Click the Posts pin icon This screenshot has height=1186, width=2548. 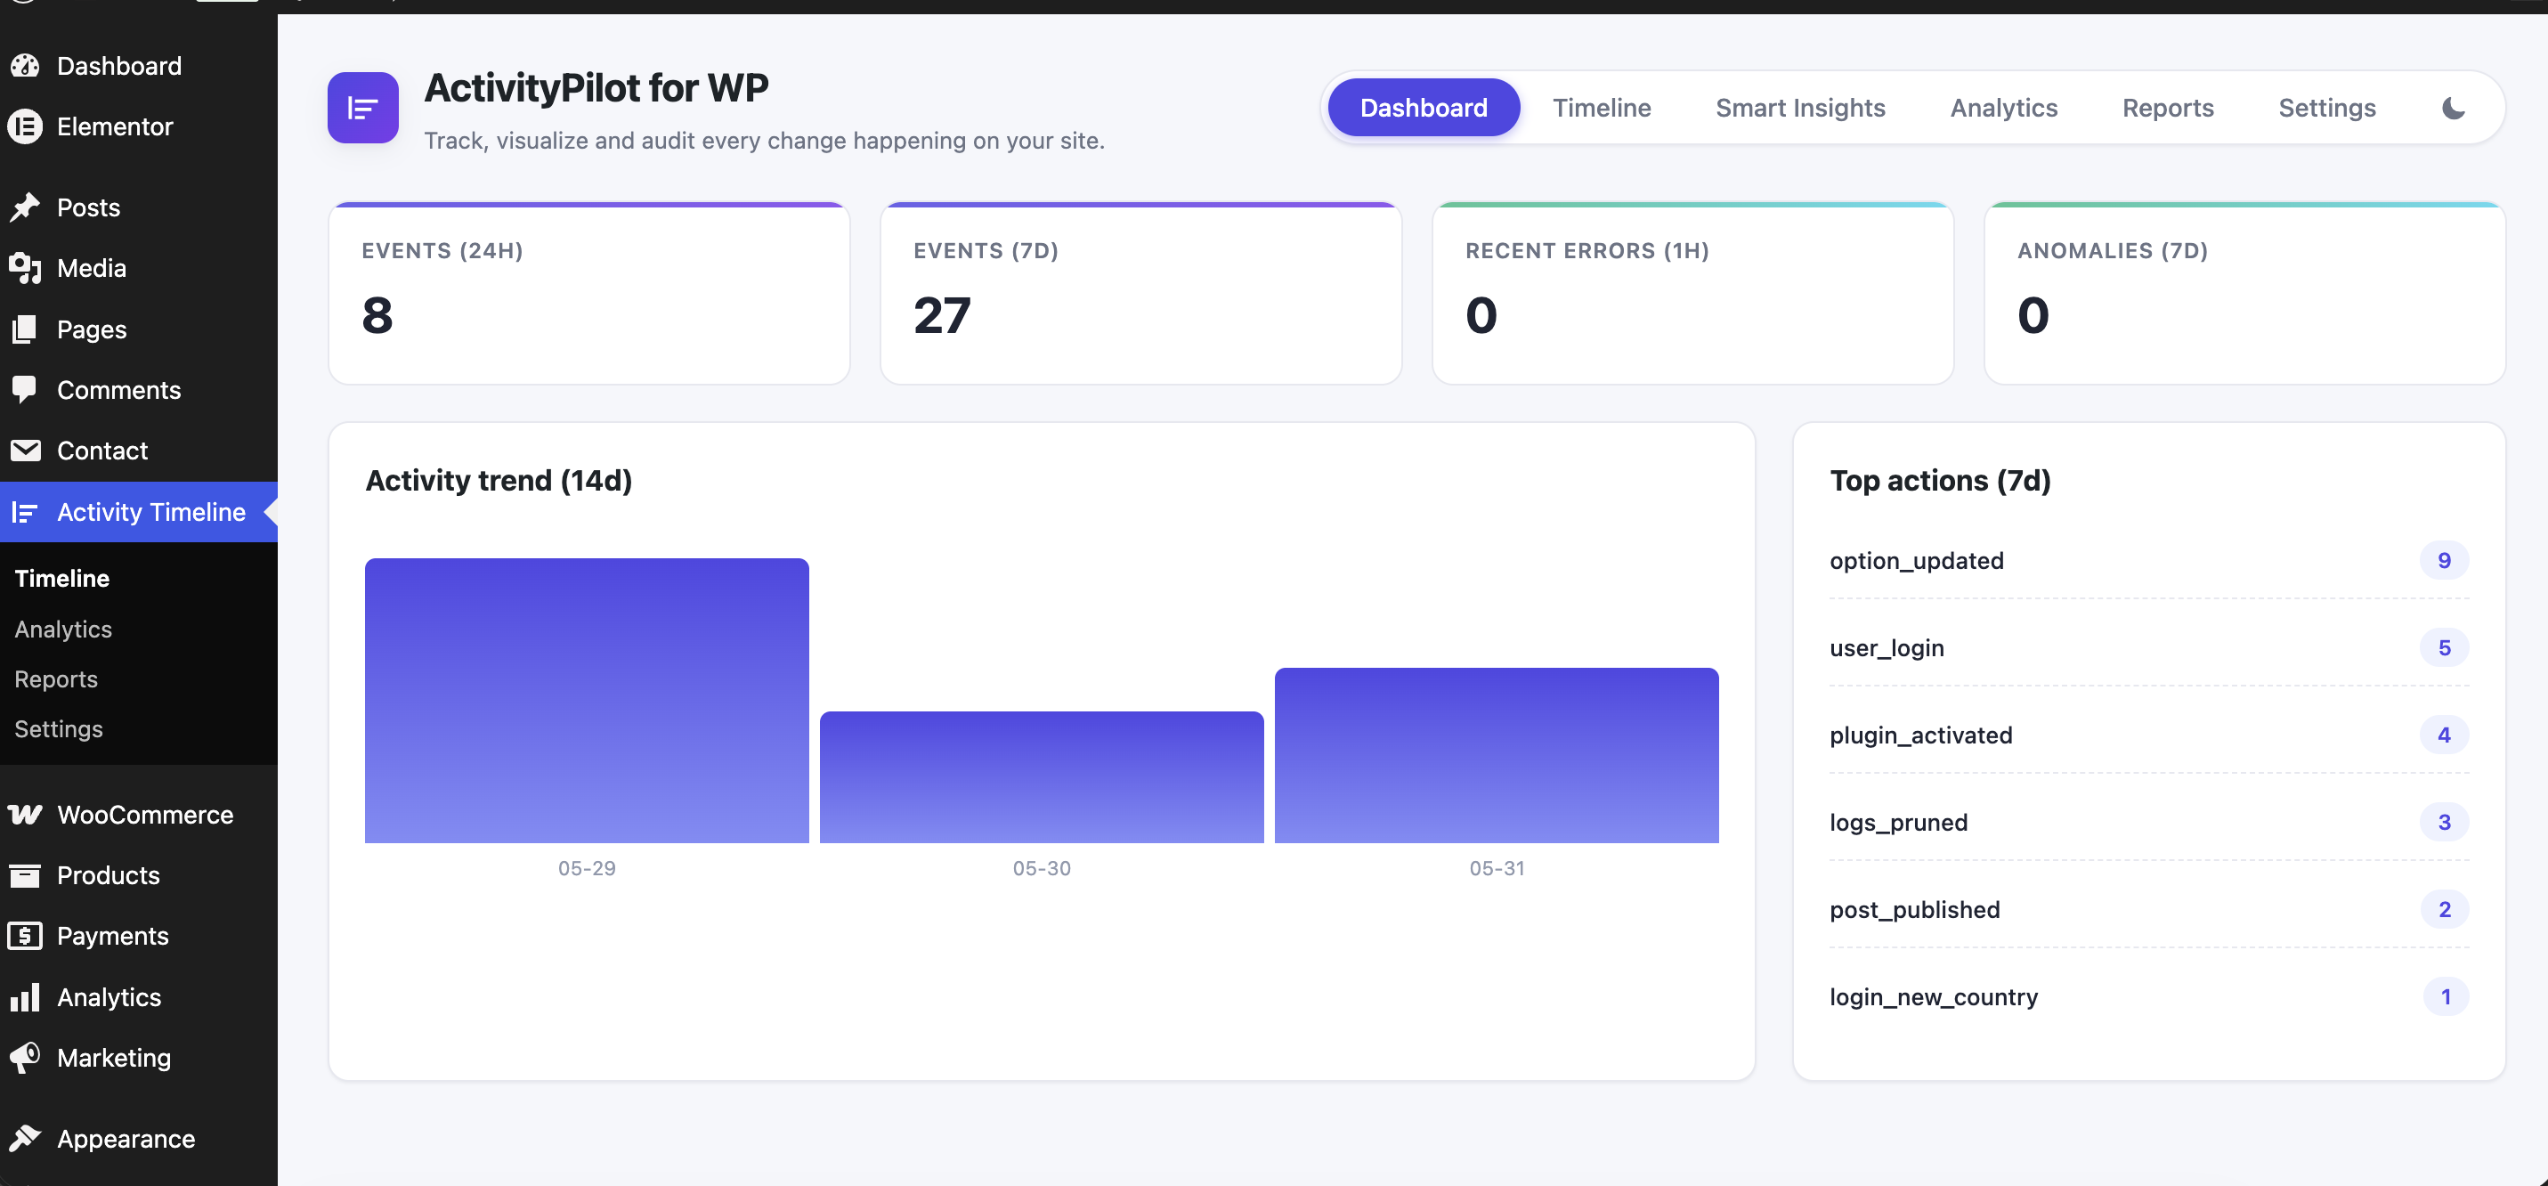point(26,207)
